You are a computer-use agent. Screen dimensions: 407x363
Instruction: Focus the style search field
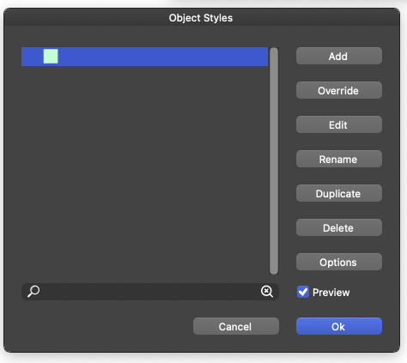pos(150,292)
